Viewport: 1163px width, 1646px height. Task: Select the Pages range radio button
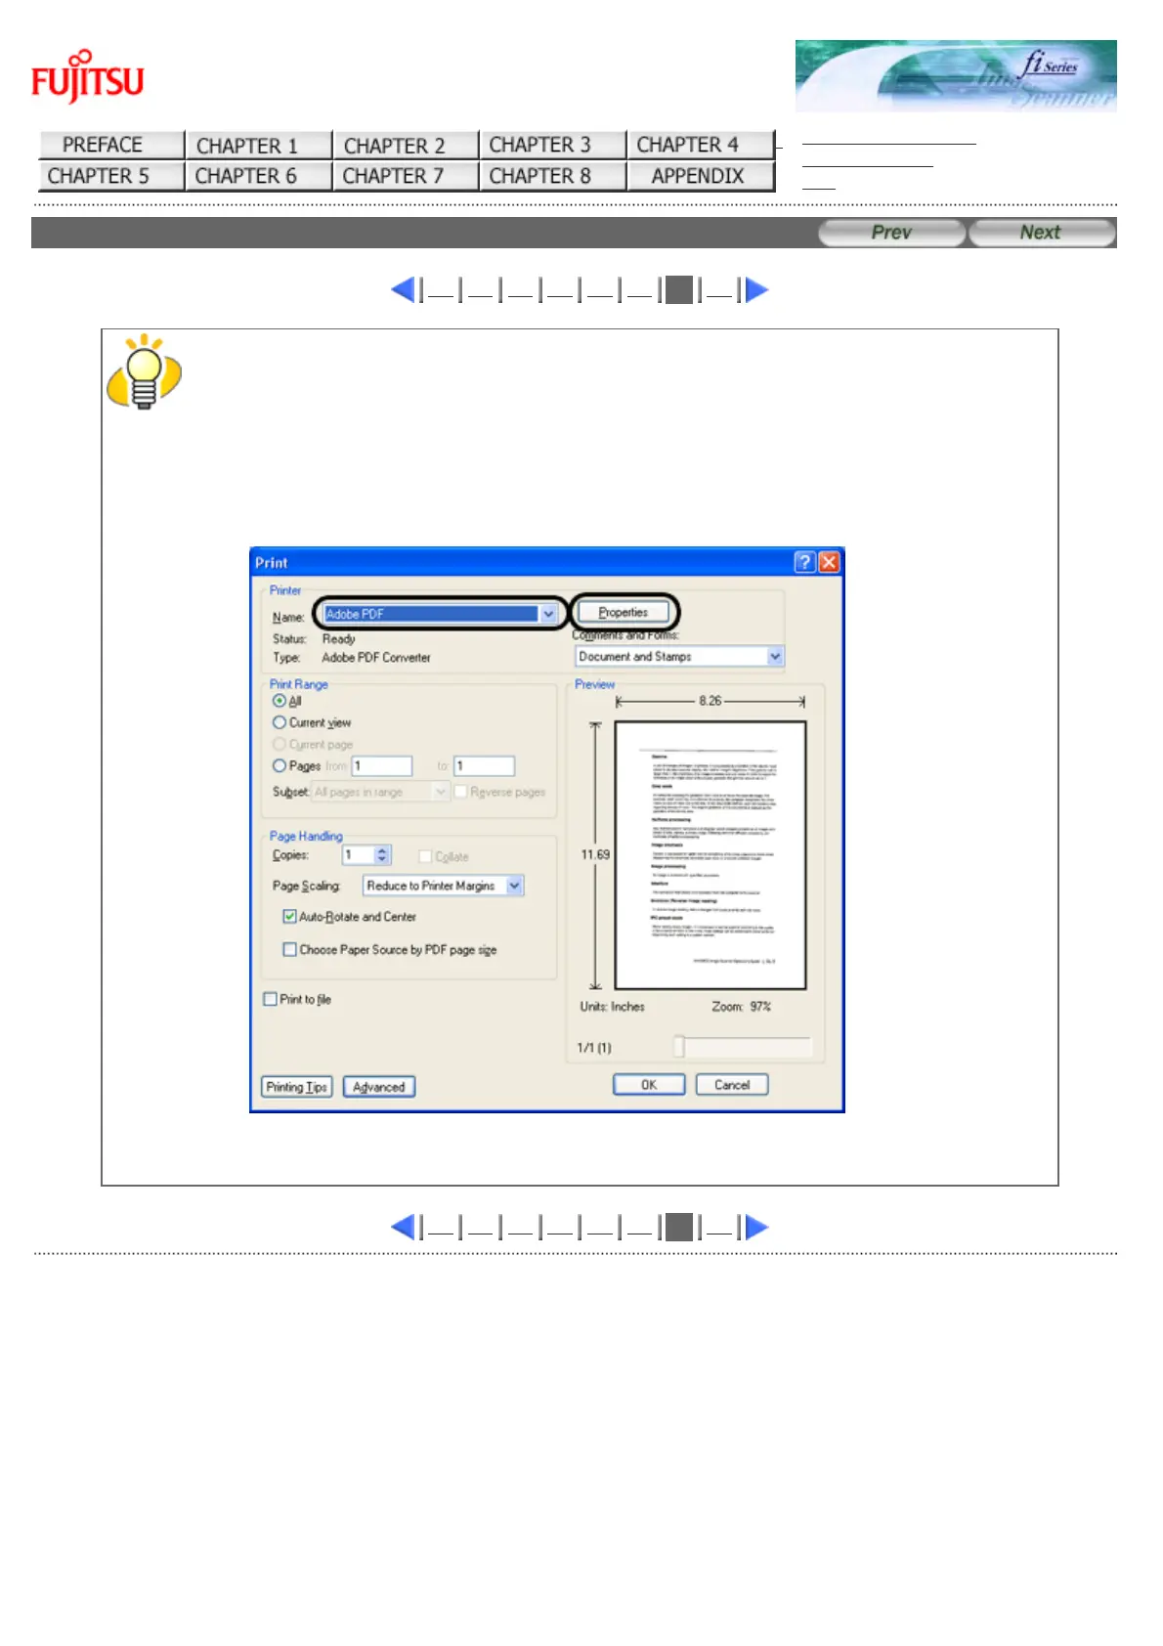click(280, 766)
